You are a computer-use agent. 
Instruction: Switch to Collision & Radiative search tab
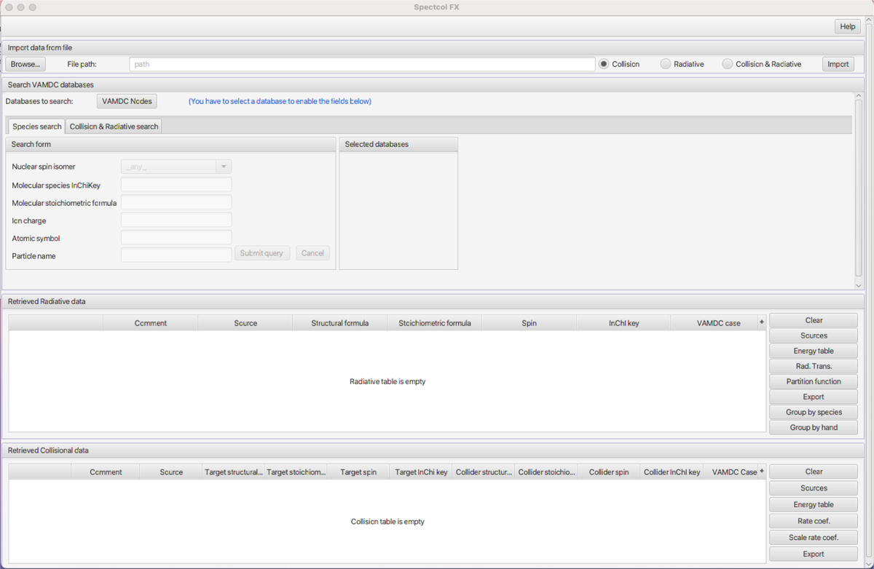(x=114, y=127)
